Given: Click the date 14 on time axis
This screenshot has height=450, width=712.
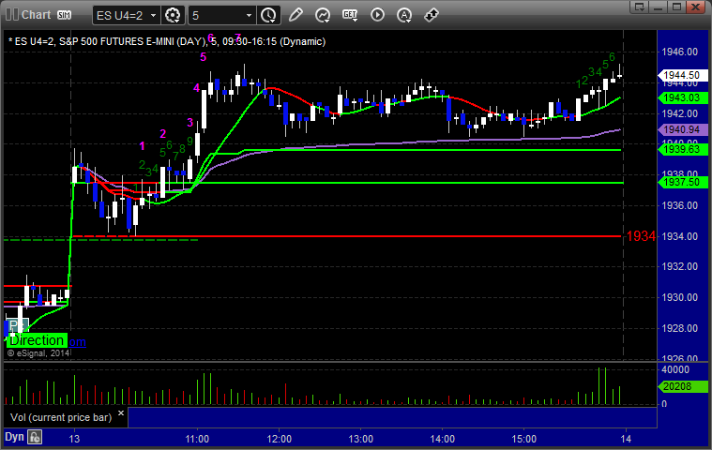Looking at the screenshot, I should [x=627, y=439].
